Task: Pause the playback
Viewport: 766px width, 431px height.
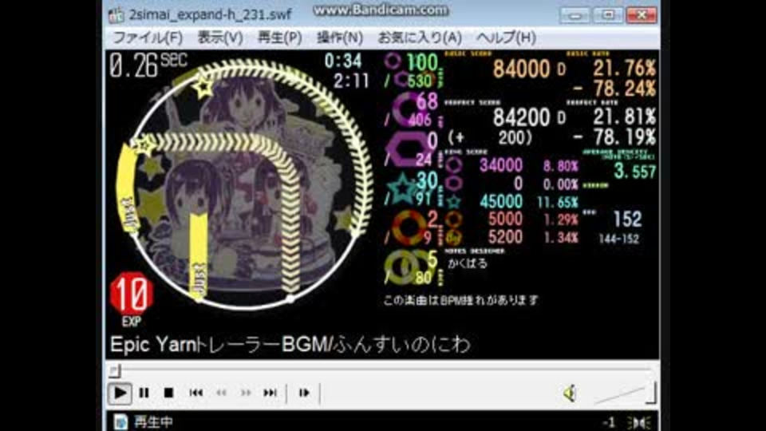Action: click(144, 393)
